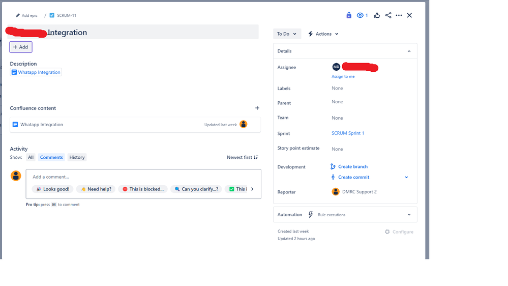Show more quick replies with right chevron
This screenshot has height=286, width=508.
pyautogui.click(x=252, y=189)
